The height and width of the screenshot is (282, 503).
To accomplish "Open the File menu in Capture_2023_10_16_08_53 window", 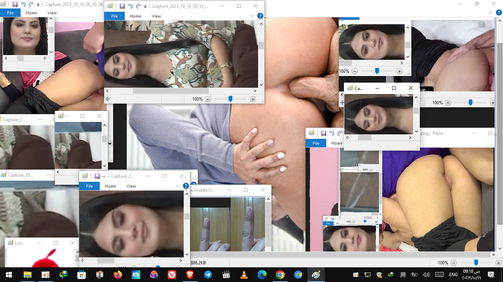I will 115,16.
